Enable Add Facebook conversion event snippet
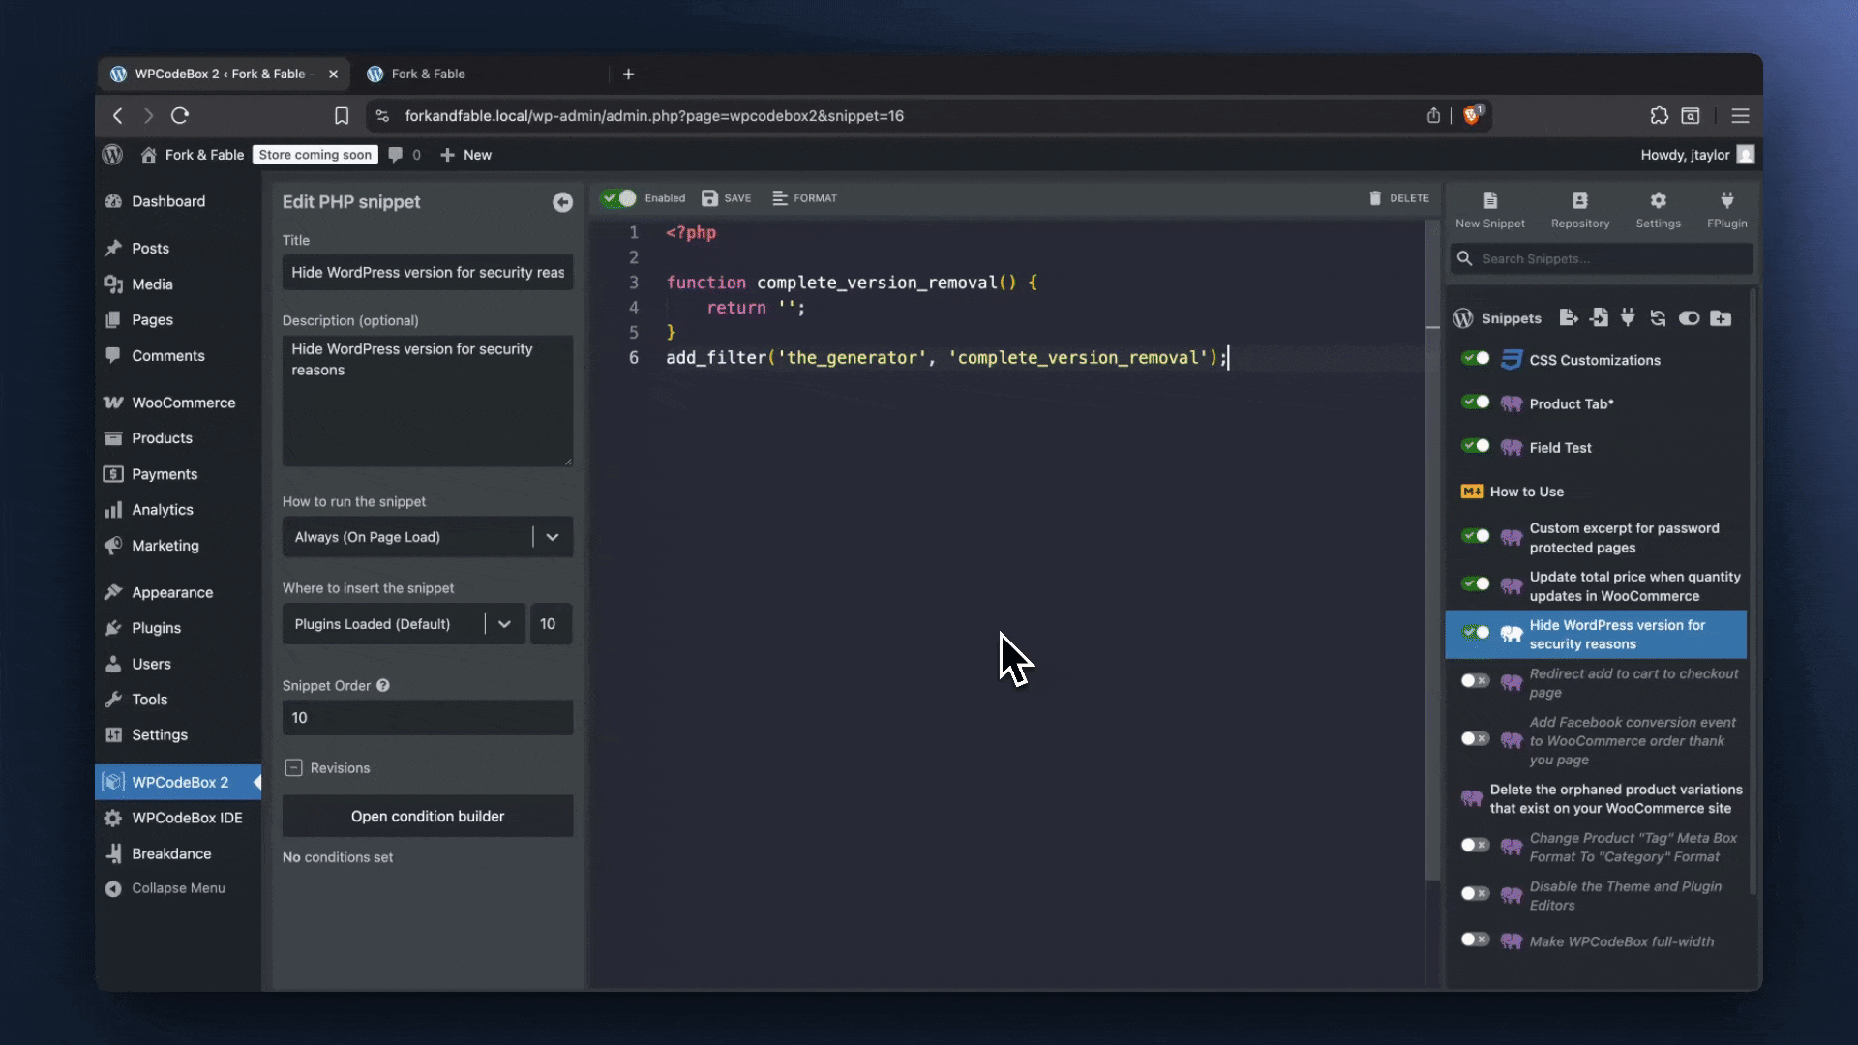The height and width of the screenshot is (1045, 1858). 1475,739
